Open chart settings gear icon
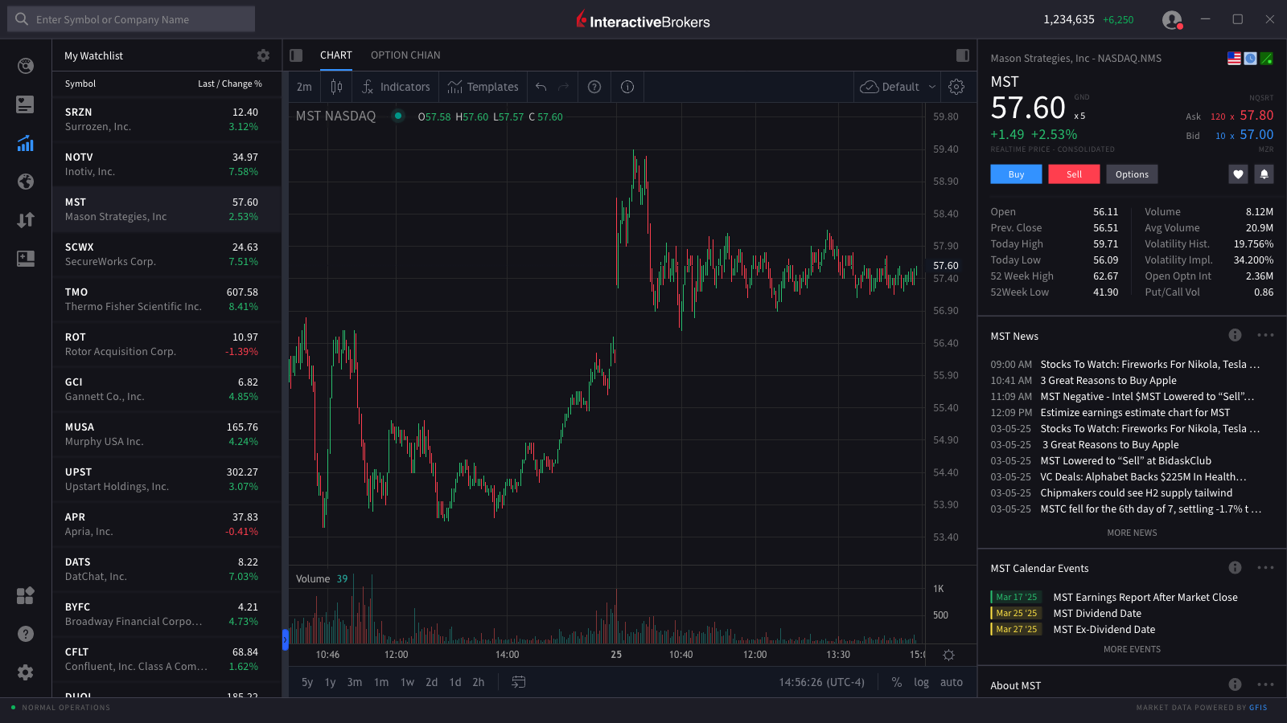 tap(956, 86)
